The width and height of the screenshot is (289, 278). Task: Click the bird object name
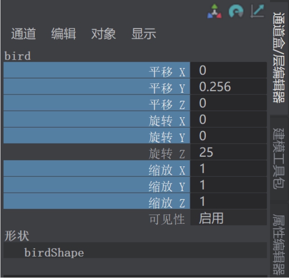point(18,57)
